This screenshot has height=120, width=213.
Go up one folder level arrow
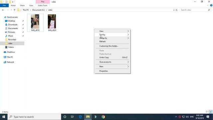click(14, 10)
